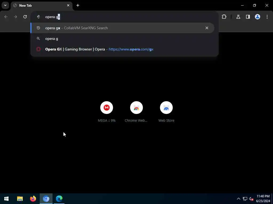Launch Firefox from the taskbar
Viewport: 273px width, 204px height.
[x=33, y=199]
